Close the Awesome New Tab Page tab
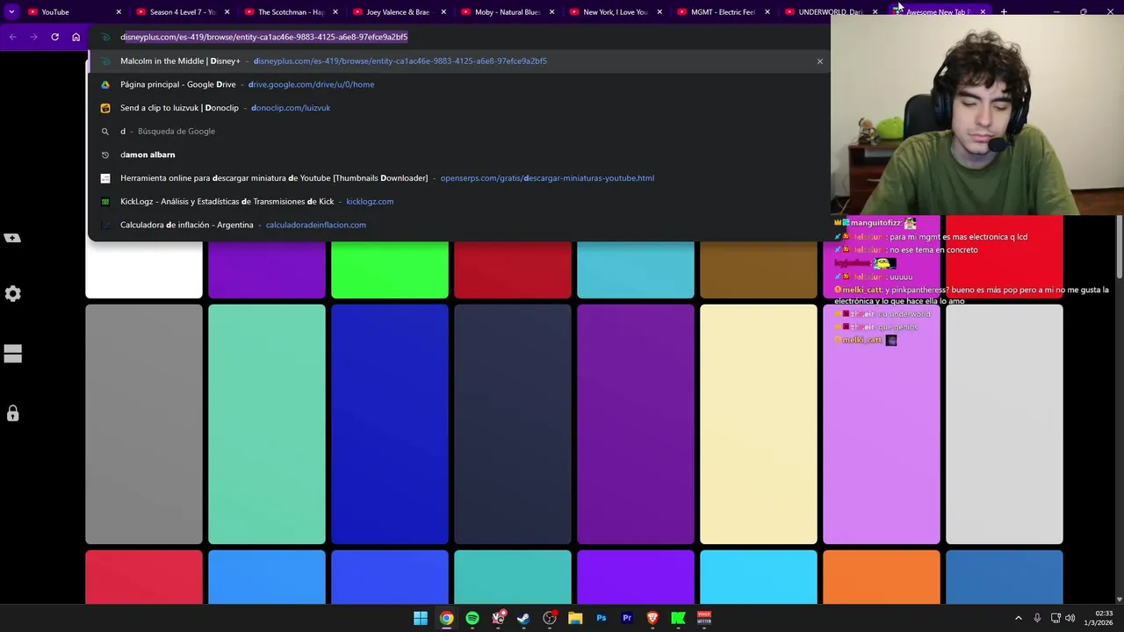The width and height of the screenshot is (1124, 632). 983,12
